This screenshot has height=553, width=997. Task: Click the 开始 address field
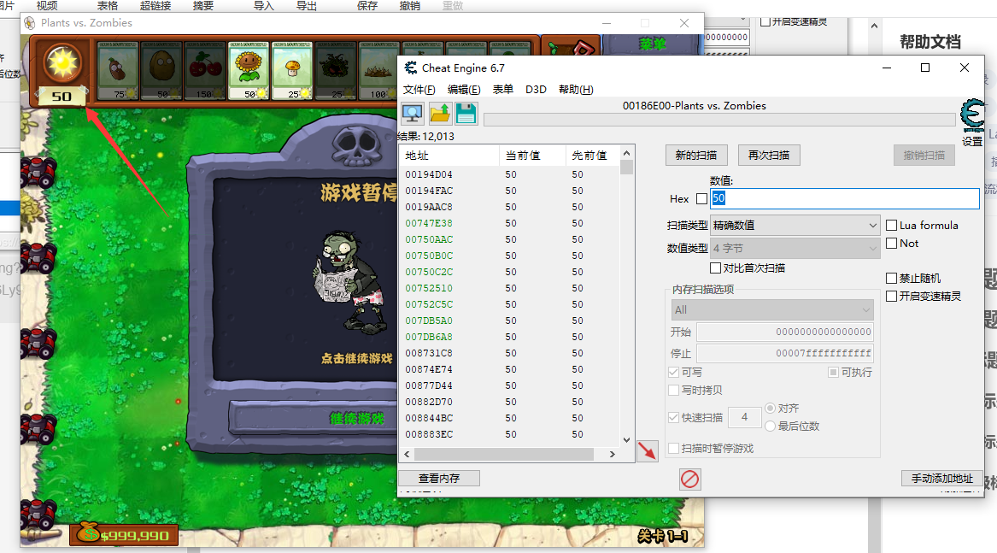784,332
